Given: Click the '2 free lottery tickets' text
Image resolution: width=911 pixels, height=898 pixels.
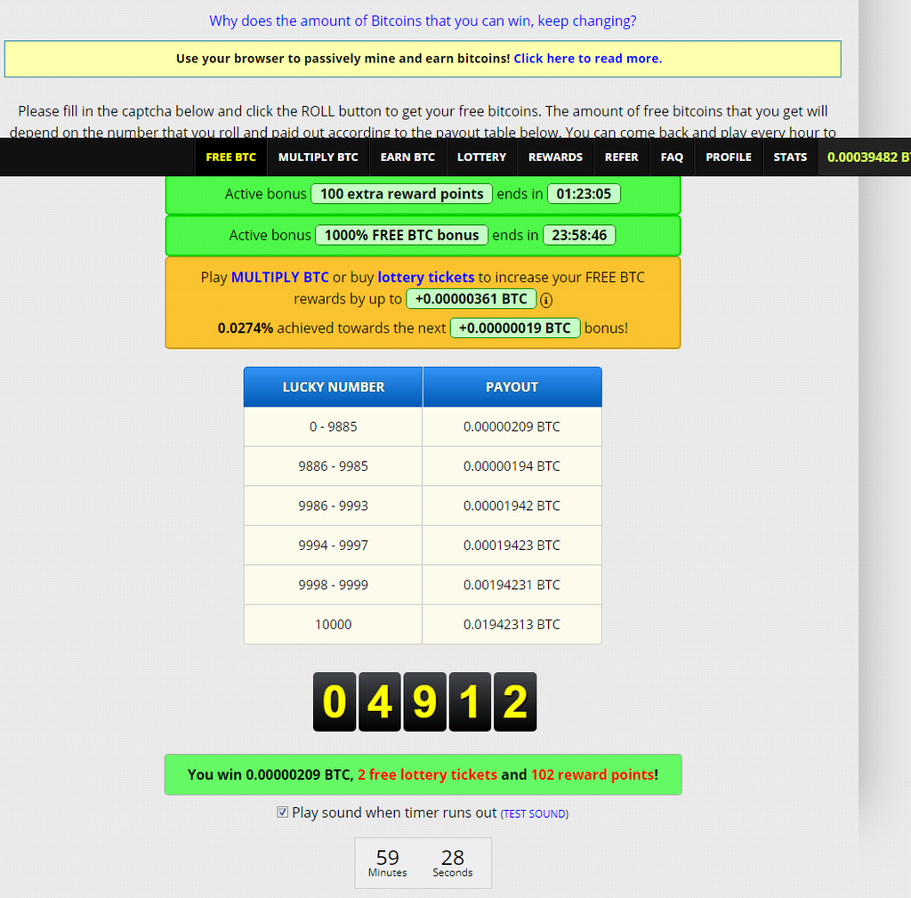Looking at the screenshot, I should (x=428, y=775).
